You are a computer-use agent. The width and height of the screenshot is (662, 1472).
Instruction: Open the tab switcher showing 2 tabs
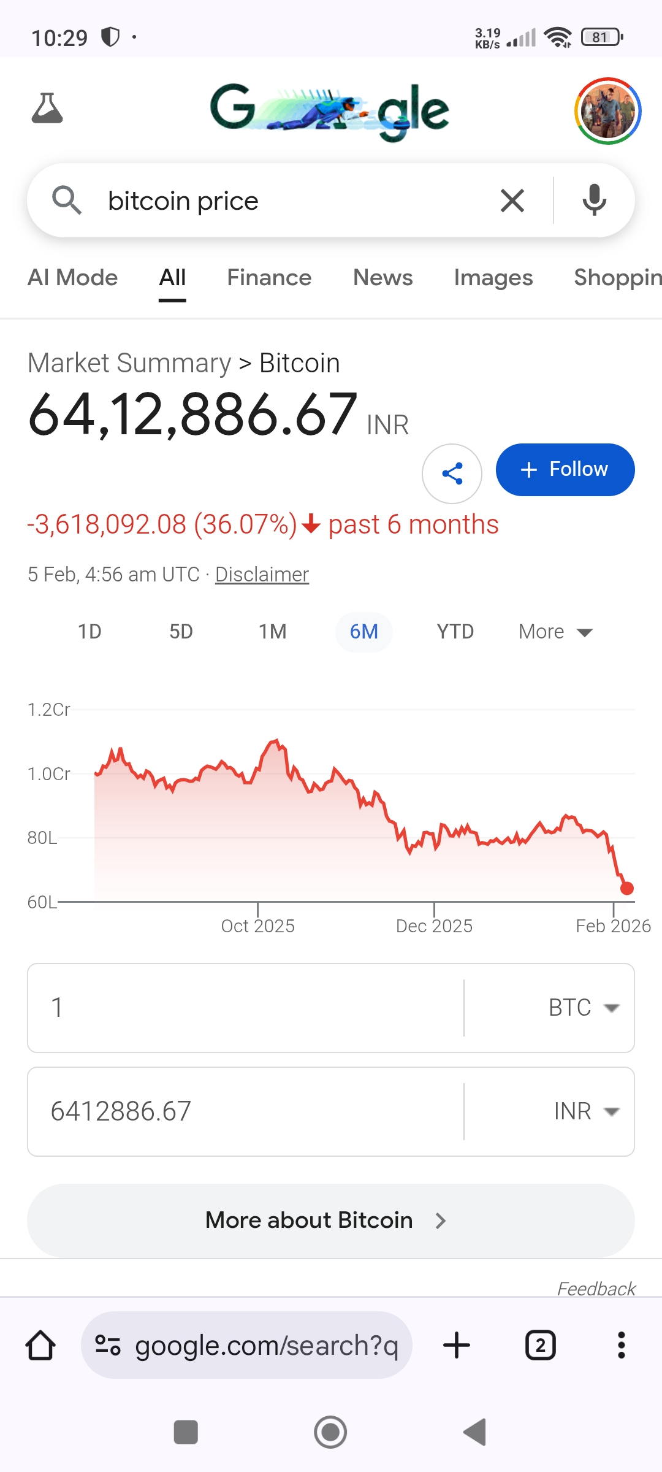[x=540, y=1345]
